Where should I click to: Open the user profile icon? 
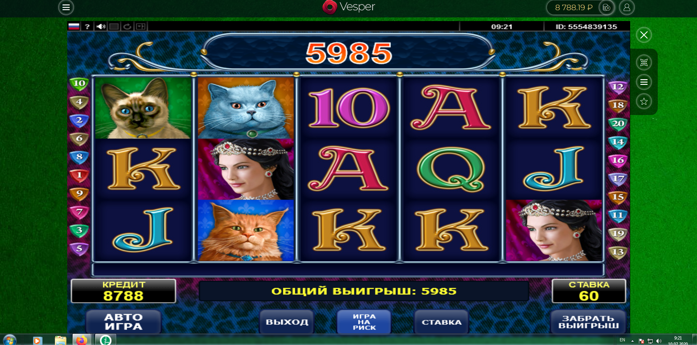point(627,7)
